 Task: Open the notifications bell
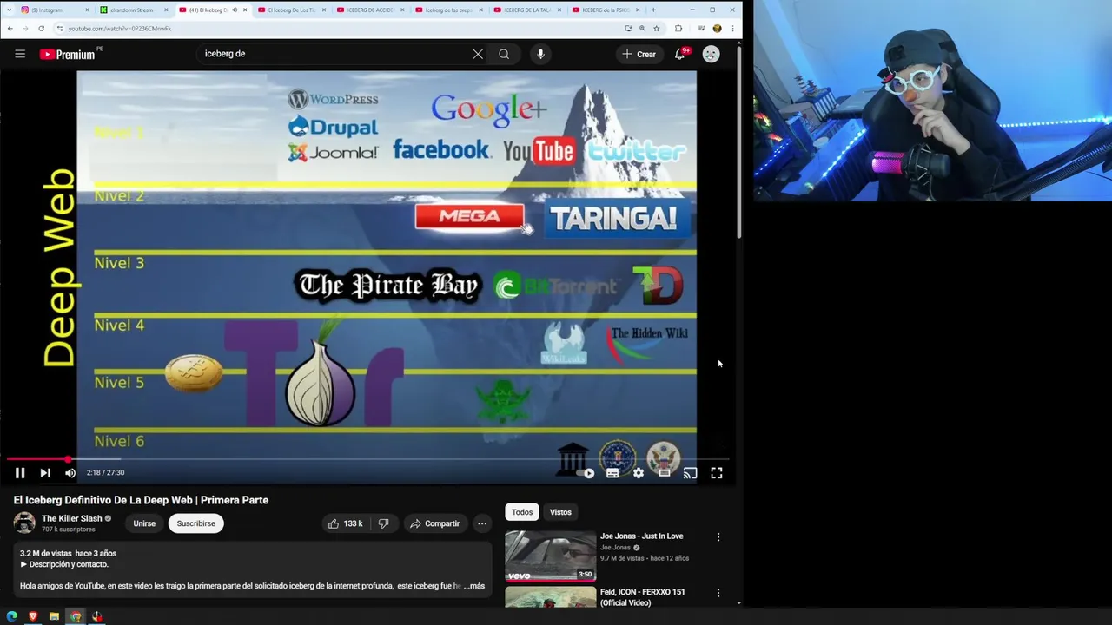(x=680, y=54)
